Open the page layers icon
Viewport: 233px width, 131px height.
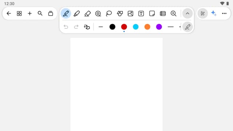point(51,13)
